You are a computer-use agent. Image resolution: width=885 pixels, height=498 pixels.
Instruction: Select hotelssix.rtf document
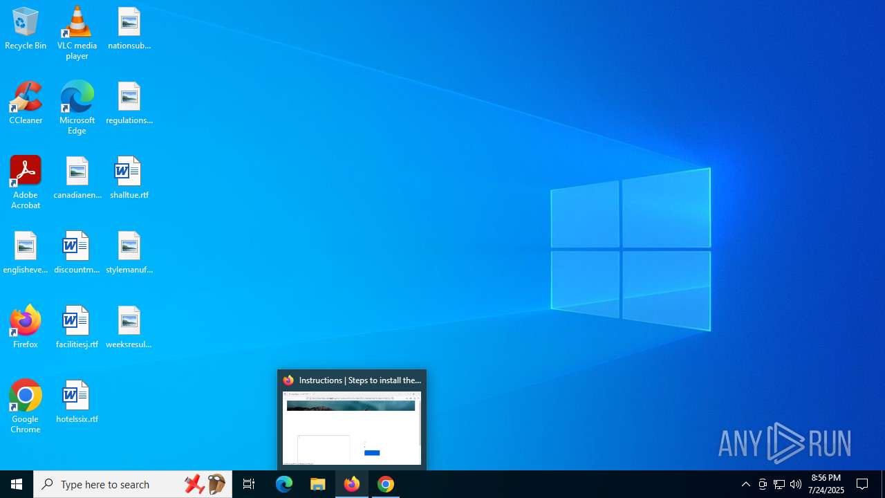click(x=77, y=403)
